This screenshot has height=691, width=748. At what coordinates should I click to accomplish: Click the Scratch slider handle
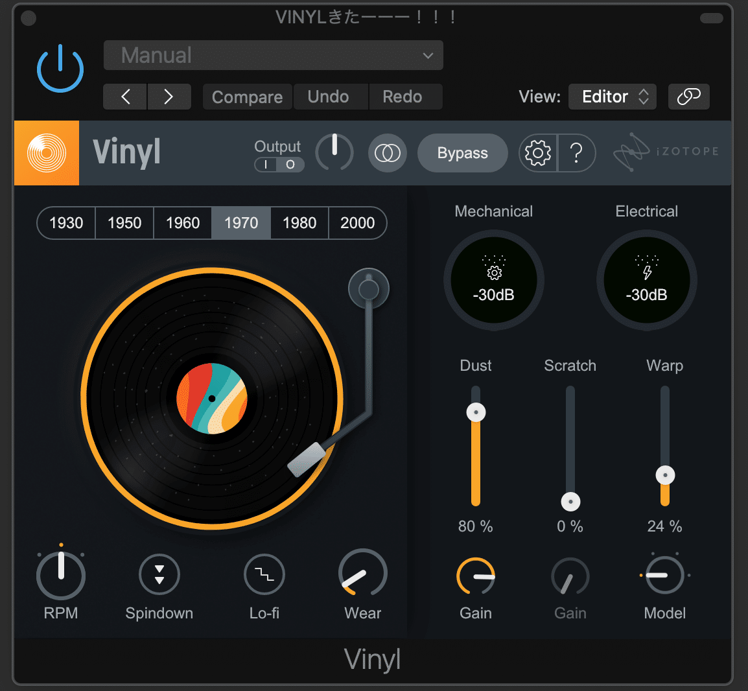(x=570, y=502)
